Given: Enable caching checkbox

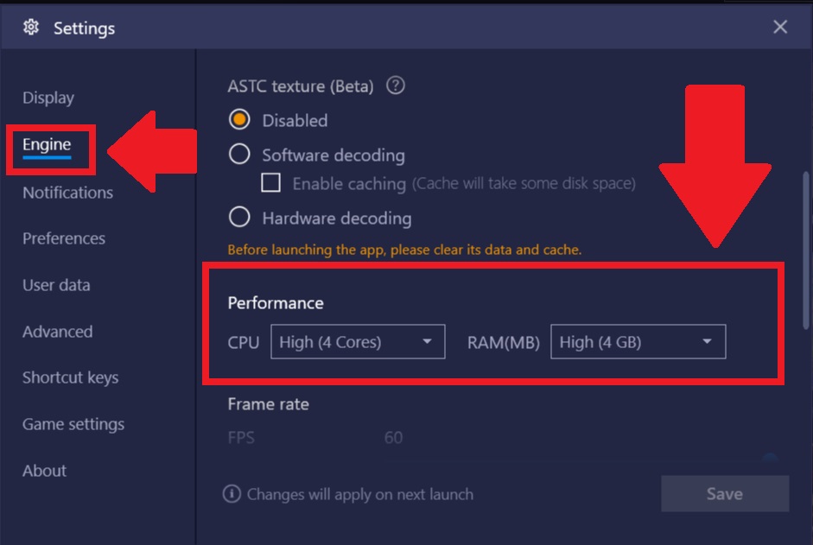Looking at the screenshot, I should [x=270, y=182].
